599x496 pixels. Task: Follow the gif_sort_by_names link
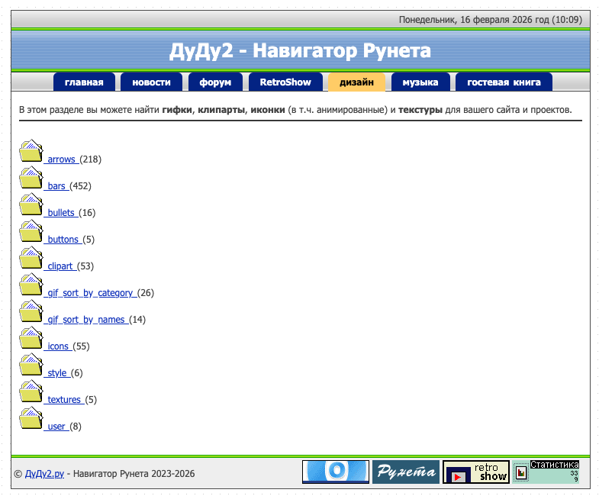tap(85, 320)
